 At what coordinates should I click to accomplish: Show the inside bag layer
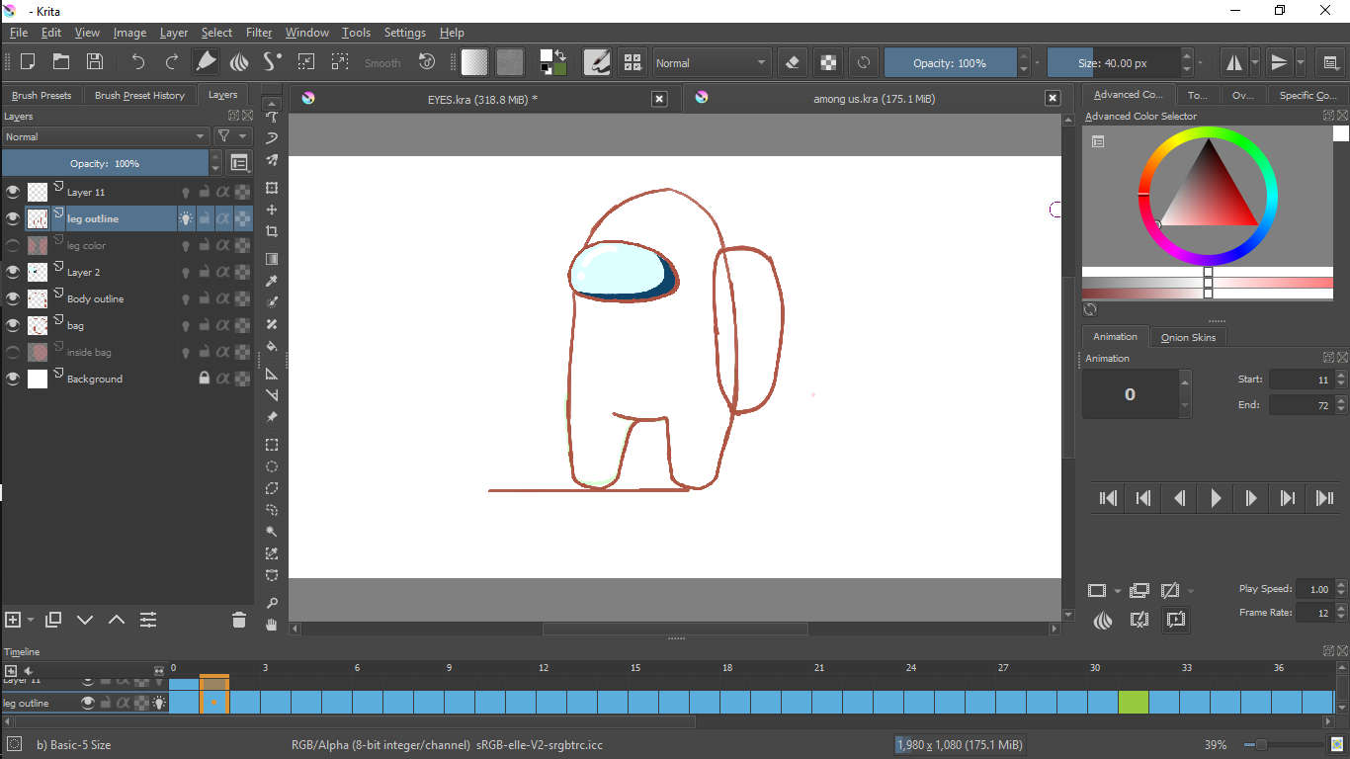[x=13, y=352]
